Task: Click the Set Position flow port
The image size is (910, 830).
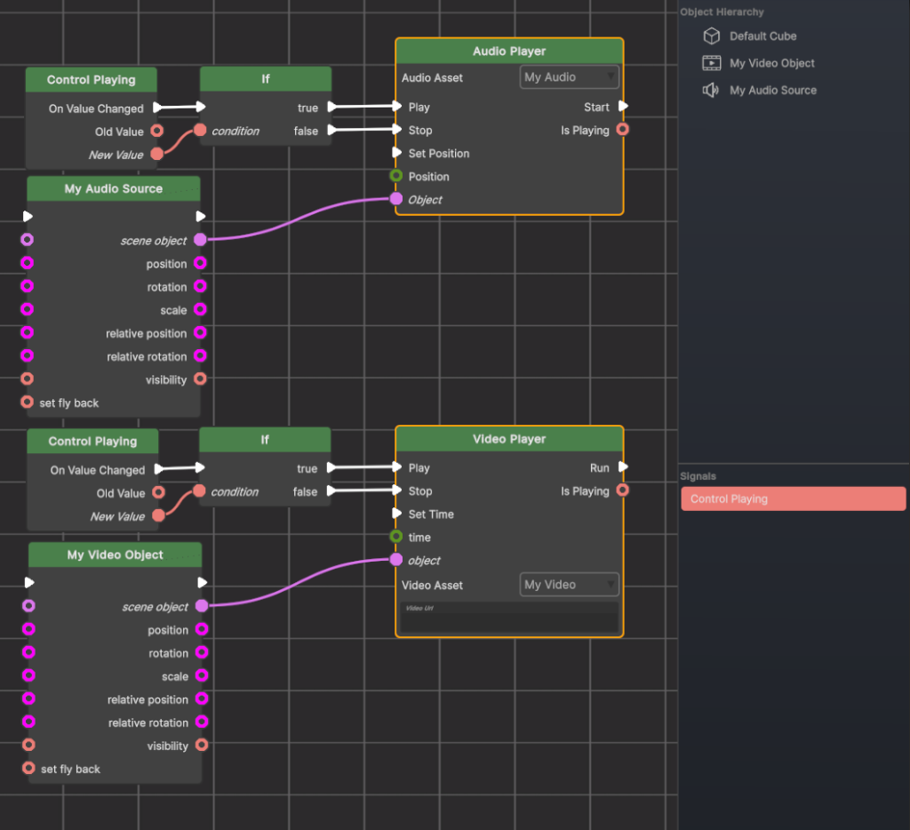Action: pyautogui.click(x=397, y=153)
